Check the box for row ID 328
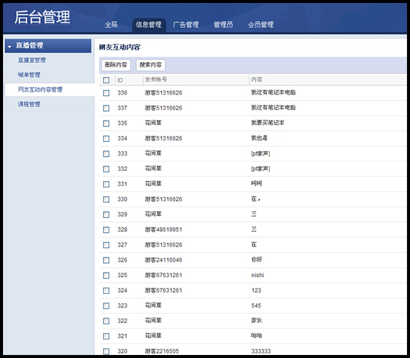Screen dimensions: 410x358 click(x=106, y=230)
